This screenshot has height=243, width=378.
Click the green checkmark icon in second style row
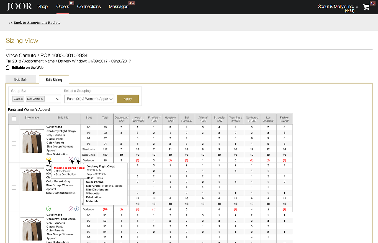pos(49,209)
